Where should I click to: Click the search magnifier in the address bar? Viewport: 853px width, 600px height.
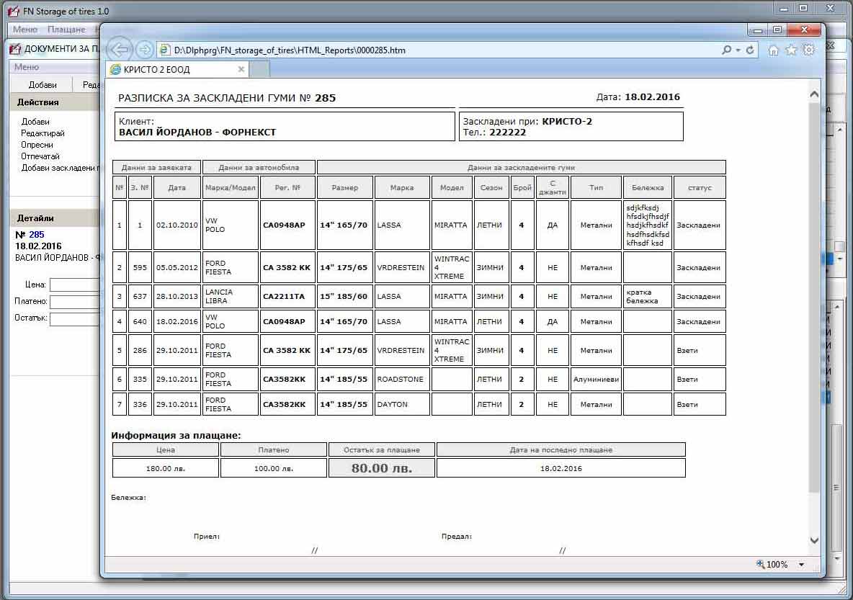[x=726, y=50]
